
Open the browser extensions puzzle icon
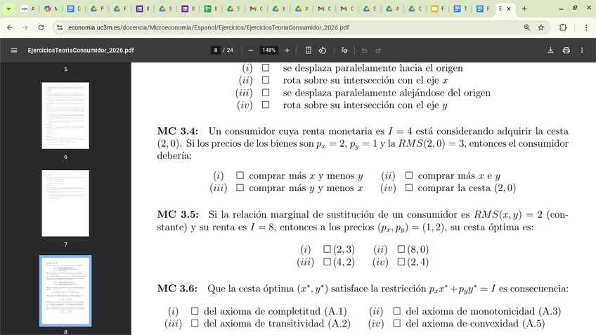[563, 27]
